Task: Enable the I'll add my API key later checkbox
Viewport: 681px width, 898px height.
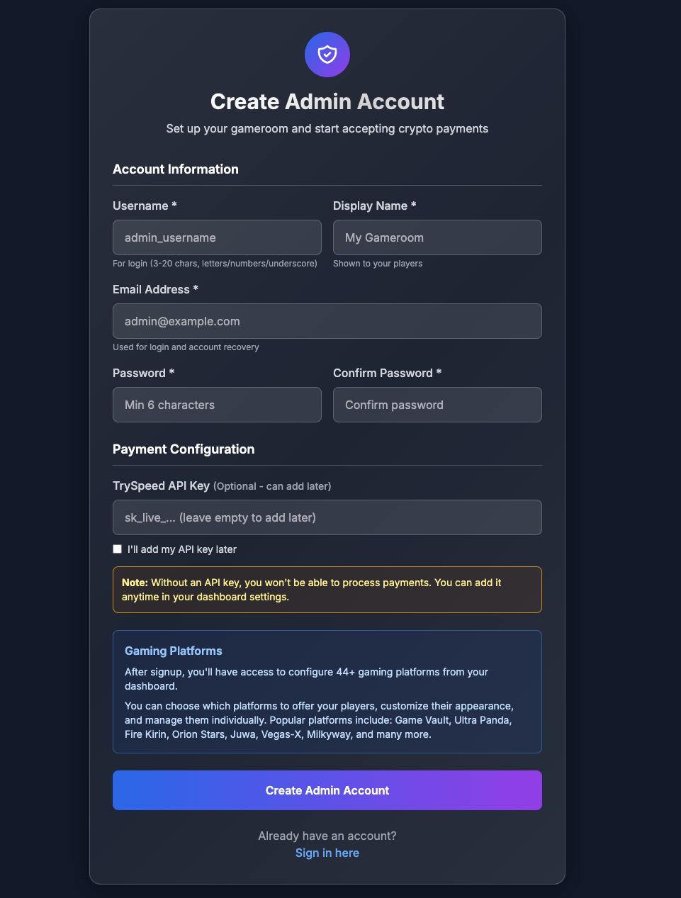Action: [x=118, y=549]
